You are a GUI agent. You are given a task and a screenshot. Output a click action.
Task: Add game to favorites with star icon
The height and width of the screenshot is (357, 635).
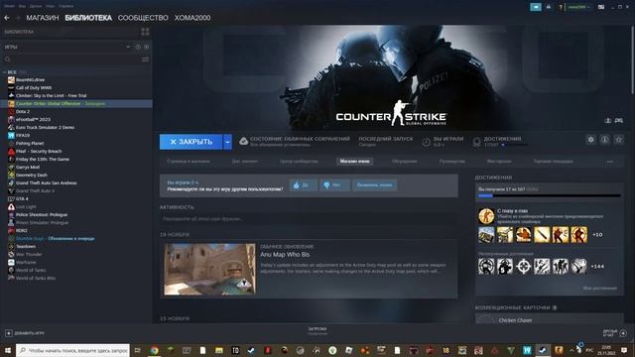click(618, 140)
